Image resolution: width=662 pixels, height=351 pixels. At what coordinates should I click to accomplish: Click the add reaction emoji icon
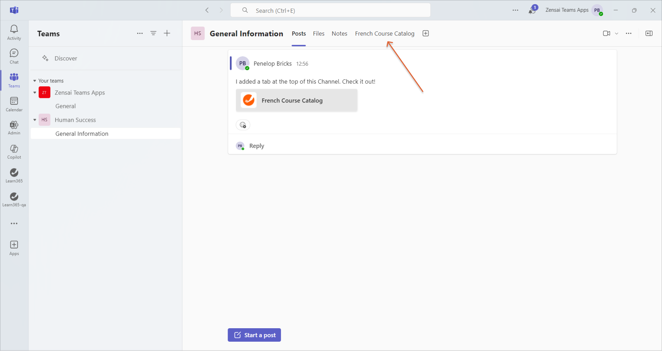[x=243, y=125]
